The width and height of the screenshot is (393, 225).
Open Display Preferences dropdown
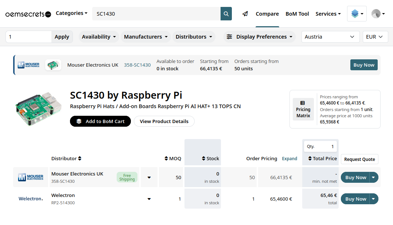[x=260, y=37]
